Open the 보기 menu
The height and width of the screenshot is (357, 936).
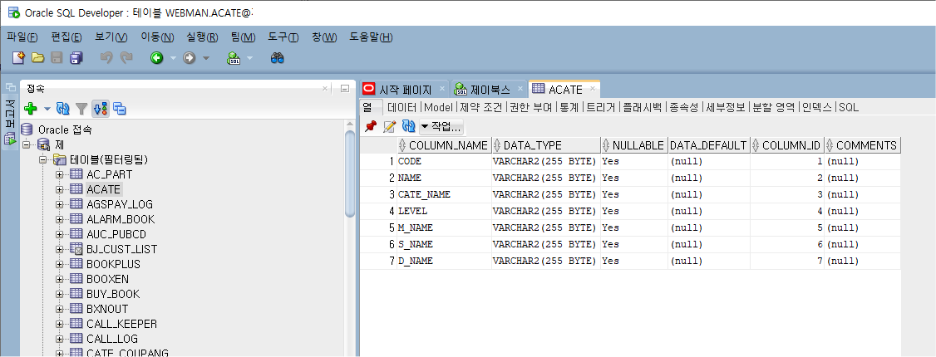click(x=111, y=37)
